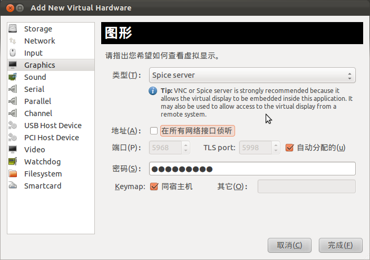This screenshot has height=260, width=370.
Task: Click the Filesystem folder icon
Action: pyautogui.click(x=13, y=174)
